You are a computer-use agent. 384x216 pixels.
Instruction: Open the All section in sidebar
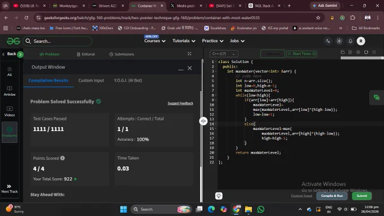tap(9, 72)
